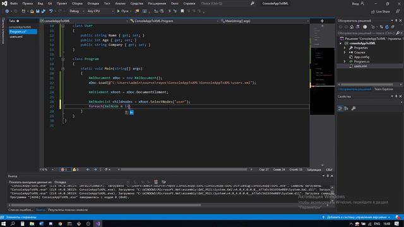Click Sync with Active Document icon
The height and width of the screenshot is (227, 404).
381,26
